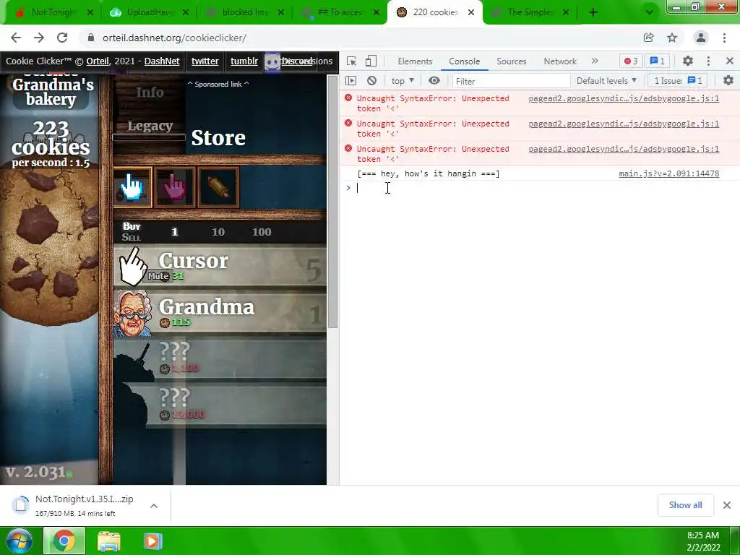
Task: Rename Grandma's bakery name
Action: click(x=52, y=92)
